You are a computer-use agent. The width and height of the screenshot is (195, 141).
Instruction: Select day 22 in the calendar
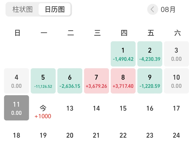tap(123, 135)
